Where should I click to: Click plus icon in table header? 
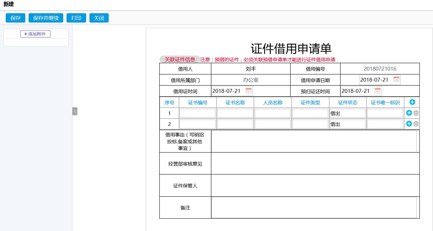[412, 102]
